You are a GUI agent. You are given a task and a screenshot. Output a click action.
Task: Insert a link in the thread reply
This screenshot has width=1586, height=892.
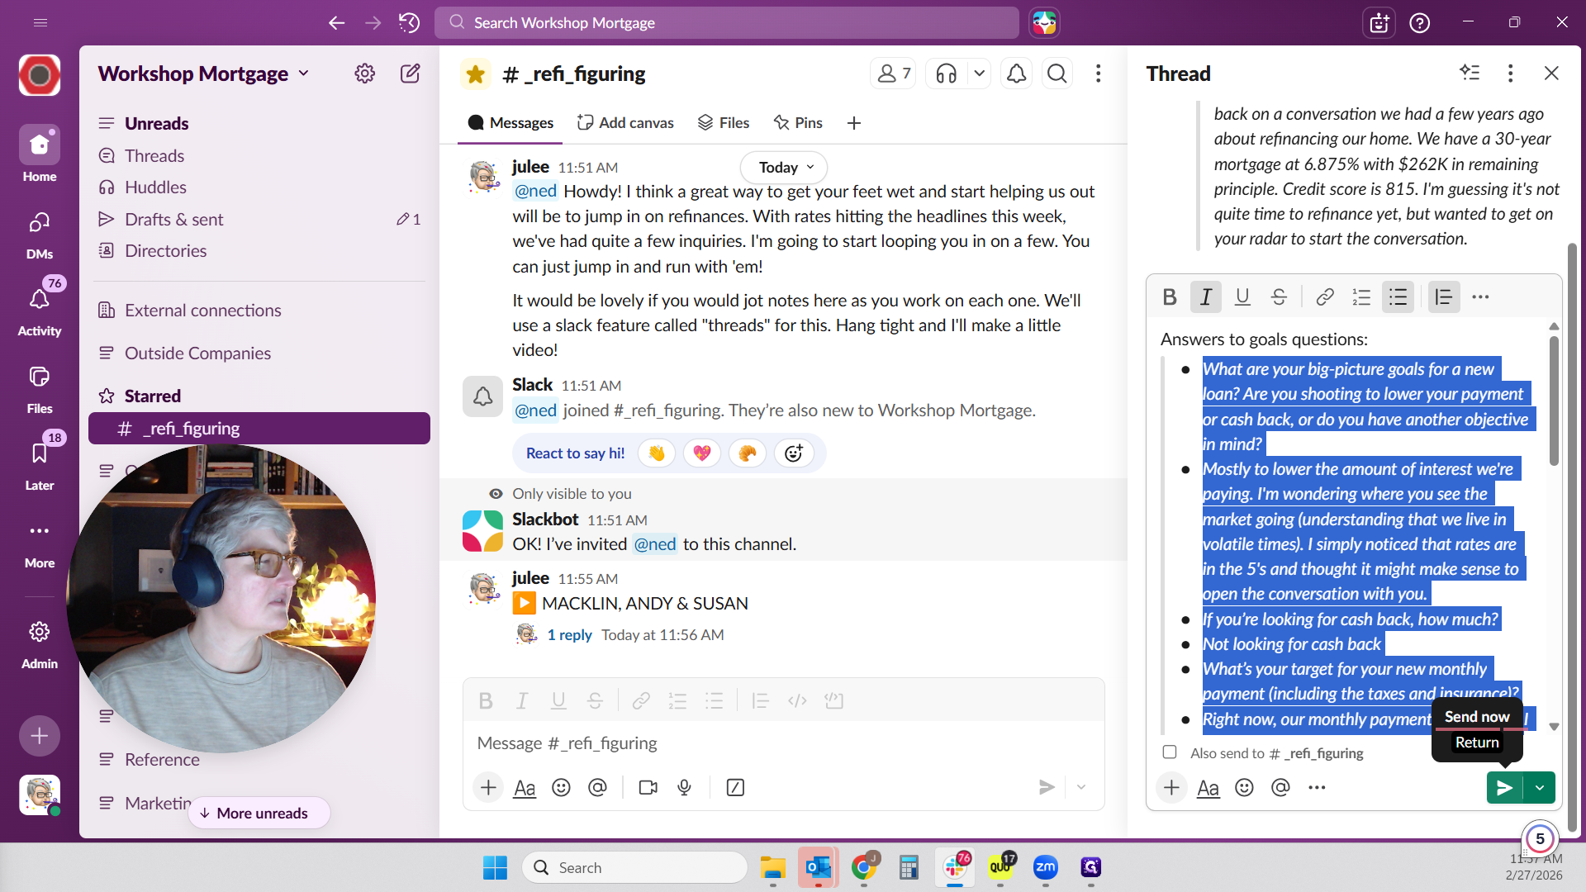(x=1324, y=297)
